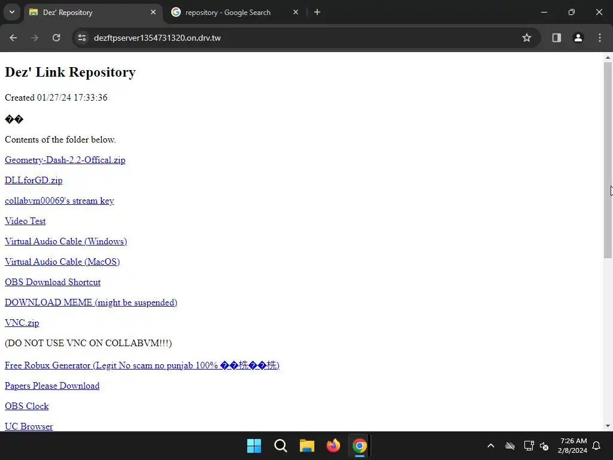Click the OneDrive cloud tray icon
613x460 pixels.
click(x=510, y=446)
